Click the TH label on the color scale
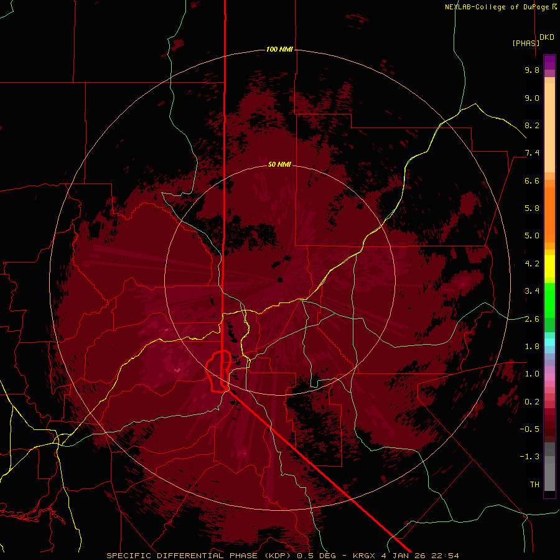The height and width of the screenshot is (560, 560). click(x=534, y=485)
